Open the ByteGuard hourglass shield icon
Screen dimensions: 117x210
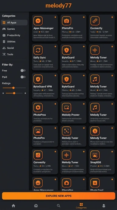coord(66,79)
